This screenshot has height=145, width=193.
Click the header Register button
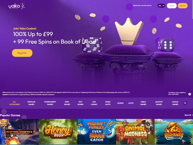click(183, 6)
